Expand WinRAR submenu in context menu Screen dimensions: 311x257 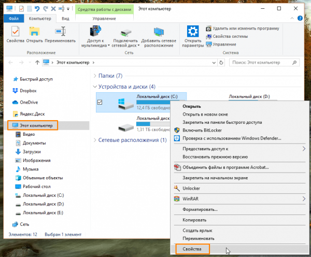pyautogui.click(x=239, y=198)
